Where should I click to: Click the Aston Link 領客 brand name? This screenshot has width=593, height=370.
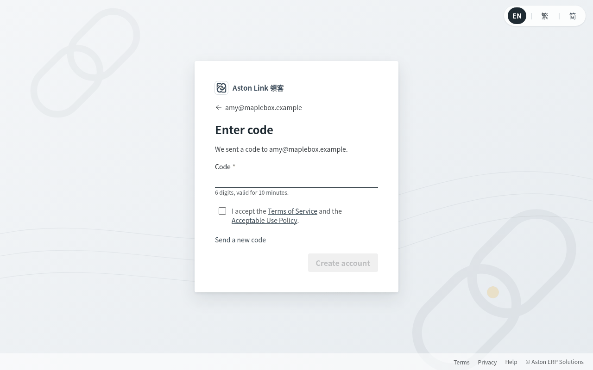tap(258, 88)
